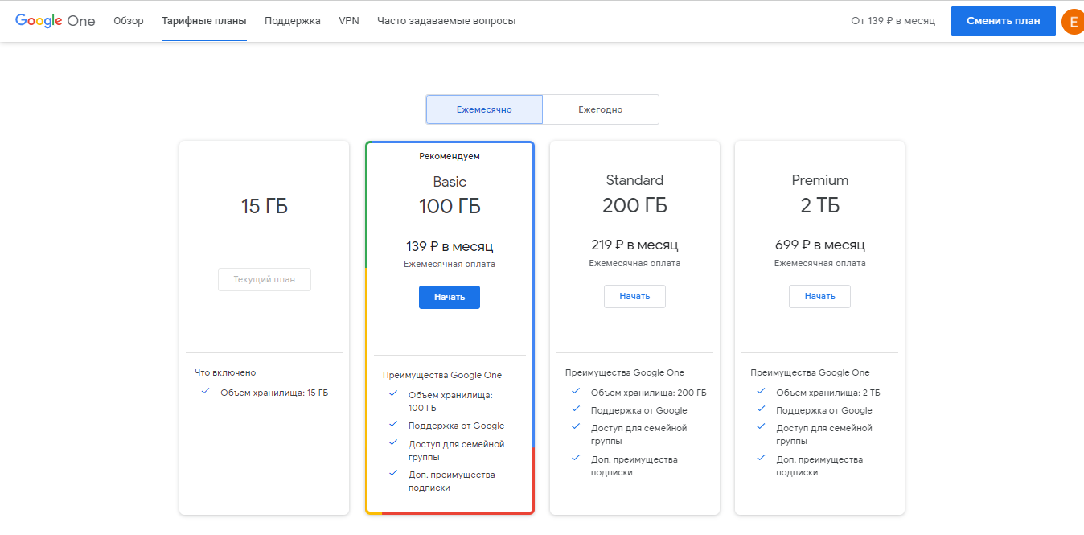
Task: Click the 200 ГБ storage heading
Action: coord(634,205)
